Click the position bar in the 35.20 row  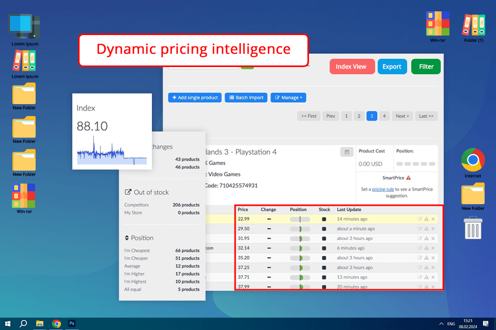(x=300, y=258)
